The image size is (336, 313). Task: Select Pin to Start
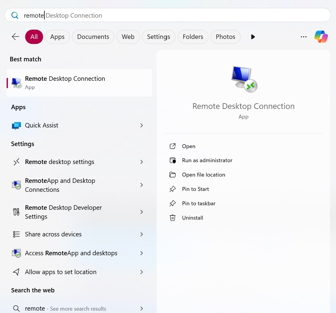[195, 189]
